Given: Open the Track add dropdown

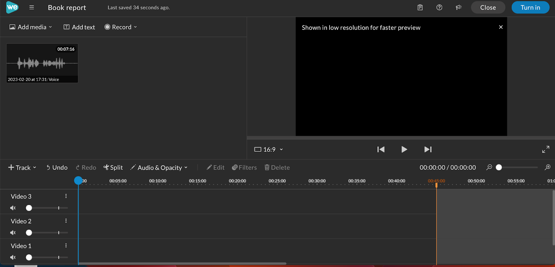Looking at the screenshot, I should point(22,168).
